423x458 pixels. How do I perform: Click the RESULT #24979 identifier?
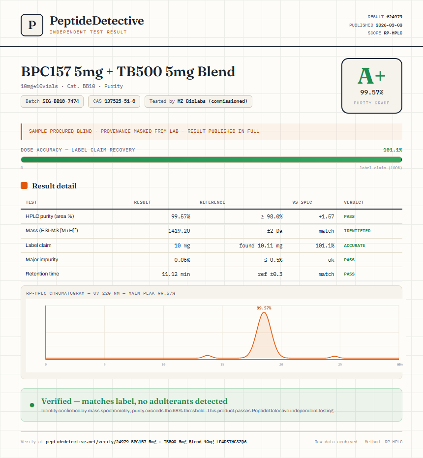(385, 17)
